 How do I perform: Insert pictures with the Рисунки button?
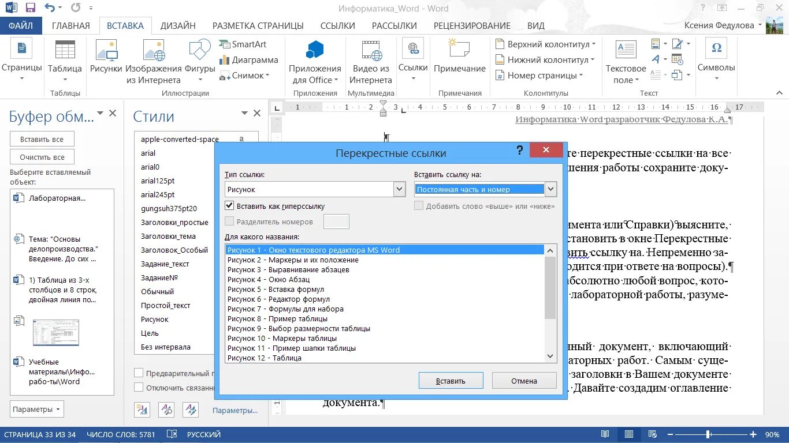pos(106,58)
